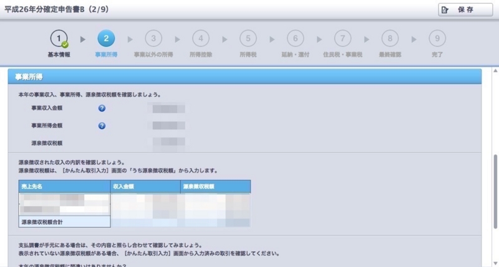Click the 保存 save button
Image resolution: width=499 pixels, height=267 pixels.
[x=465, y=10]
